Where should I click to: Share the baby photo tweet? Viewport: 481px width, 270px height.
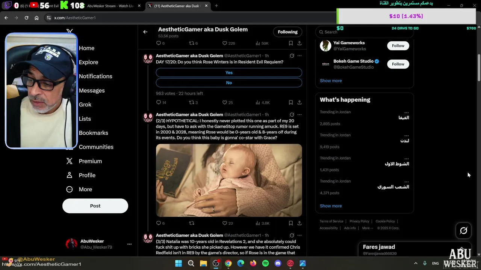(x=299, y=223)
